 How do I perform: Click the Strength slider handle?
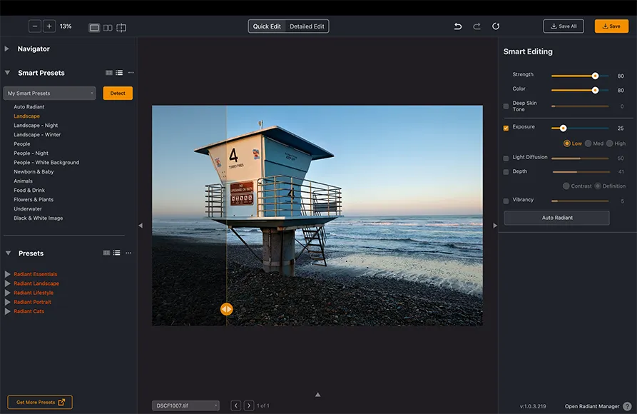595,76
